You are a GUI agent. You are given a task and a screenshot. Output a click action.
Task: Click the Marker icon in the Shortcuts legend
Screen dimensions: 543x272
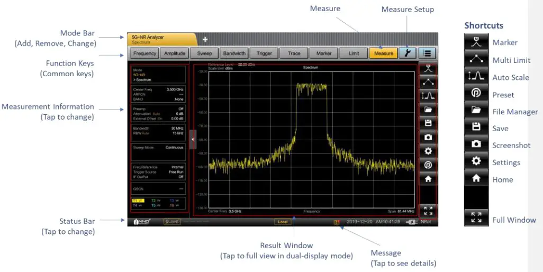[476, 42]
